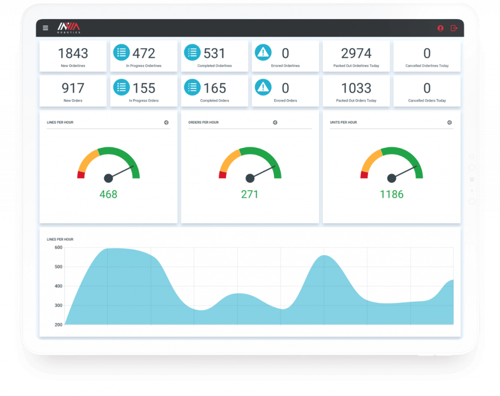Image resolution: width=500 pixels, height=396 pixels.
Task: Open Orders Per Hour gauge settings gear
Action: click(275, 123)
